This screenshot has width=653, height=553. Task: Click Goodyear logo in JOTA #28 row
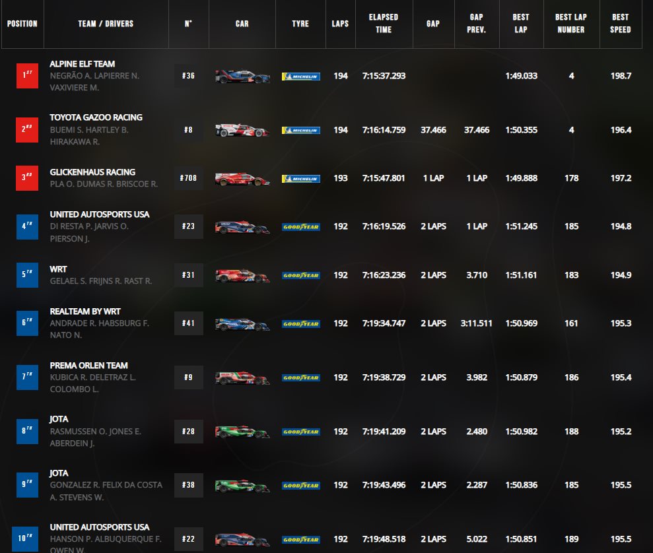pyautogui.click(x=300, y=432)
